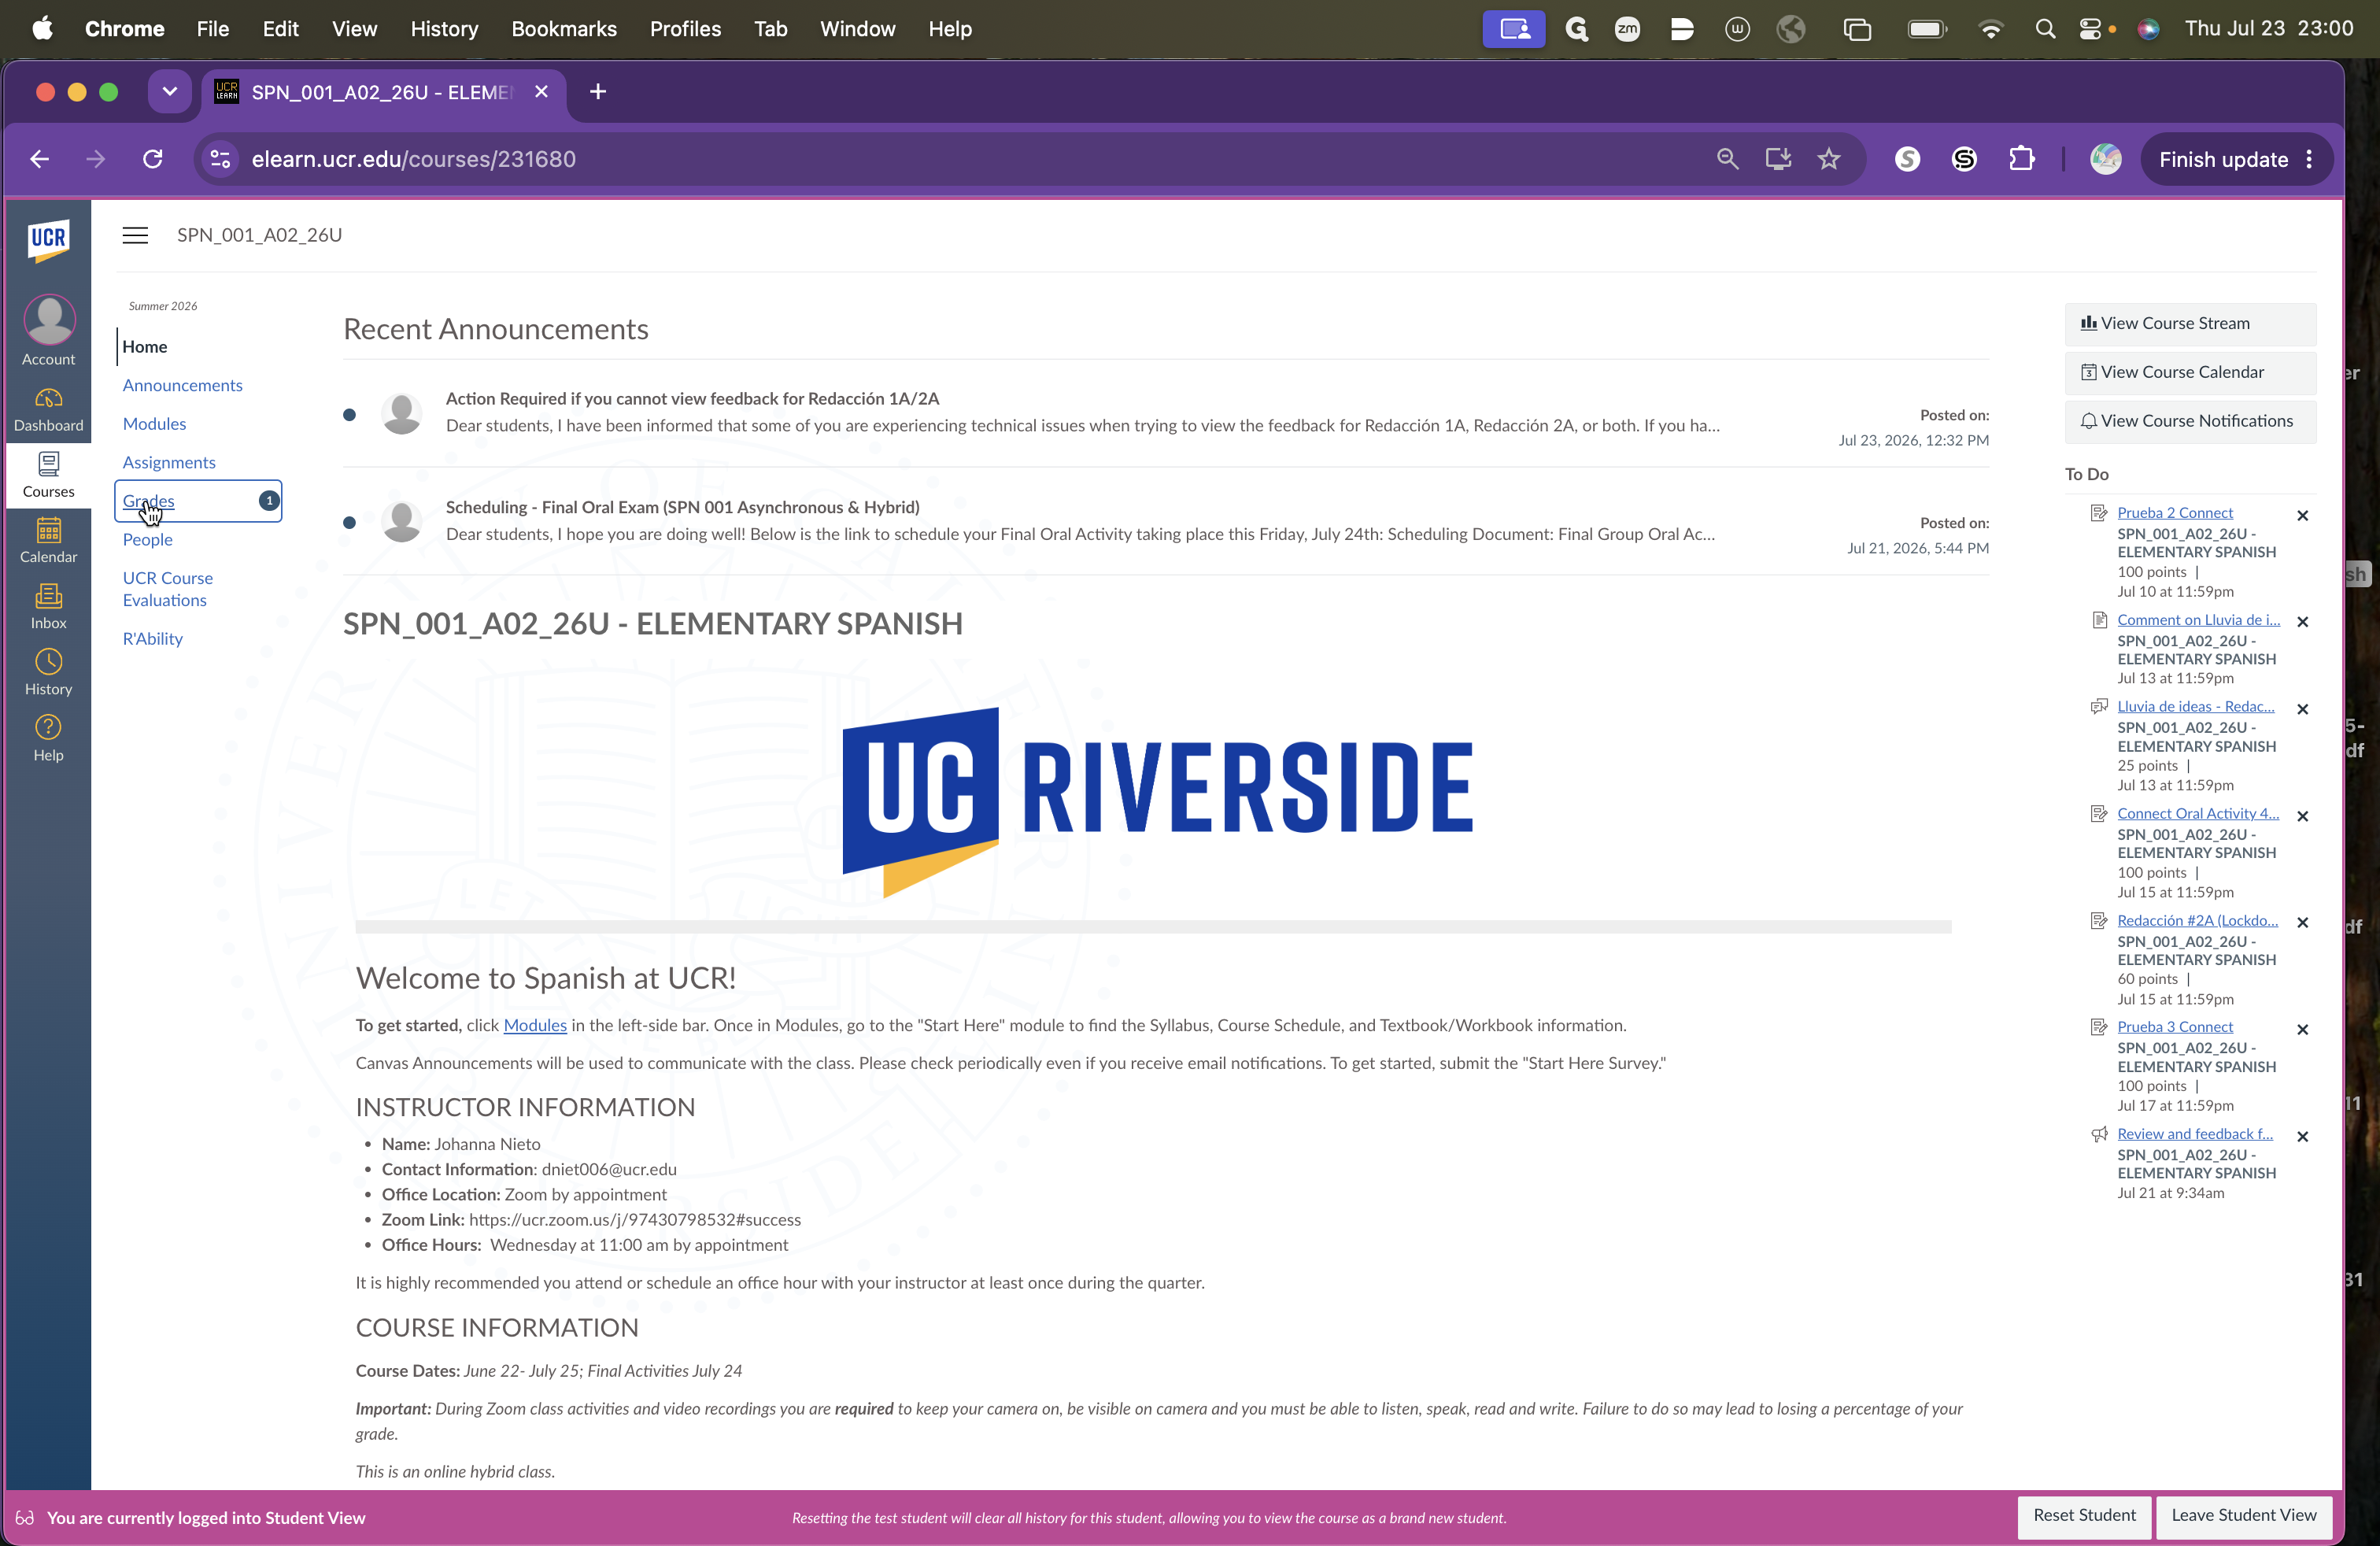Go to Modules in course navigation
2380x1546 pixels.
pyautogui.click(x=155, y=424)
